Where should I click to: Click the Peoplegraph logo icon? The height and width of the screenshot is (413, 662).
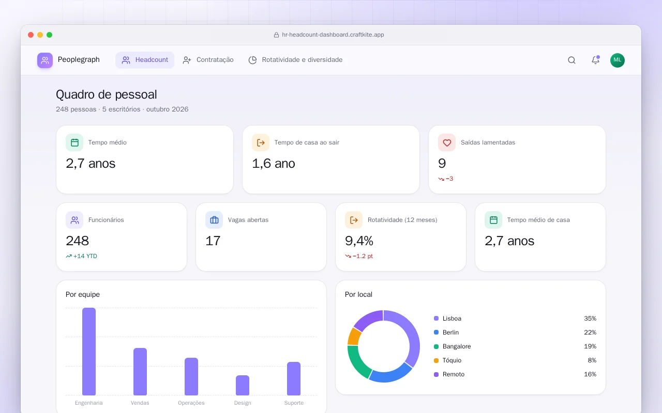pyautogui.click(x=45, y=60)
